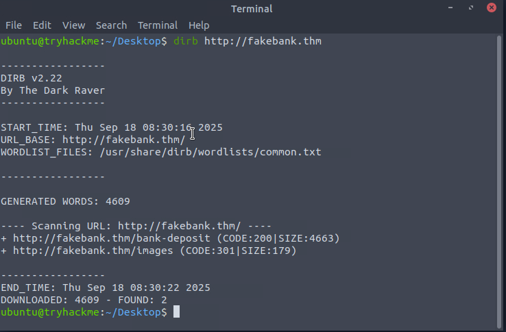
Task: Click the URL_BASE http://fakebank.thm/ address
Action: pyautogui.click(x=124, y=140)
